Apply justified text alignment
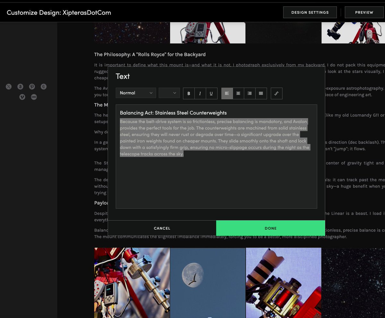This screenshot has height=318, width=385. (x=261, y=93)
